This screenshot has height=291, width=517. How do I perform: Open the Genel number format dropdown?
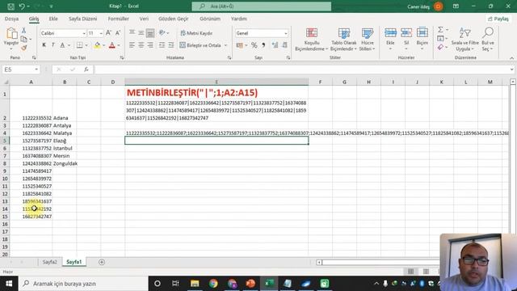(x=285, y=33)
